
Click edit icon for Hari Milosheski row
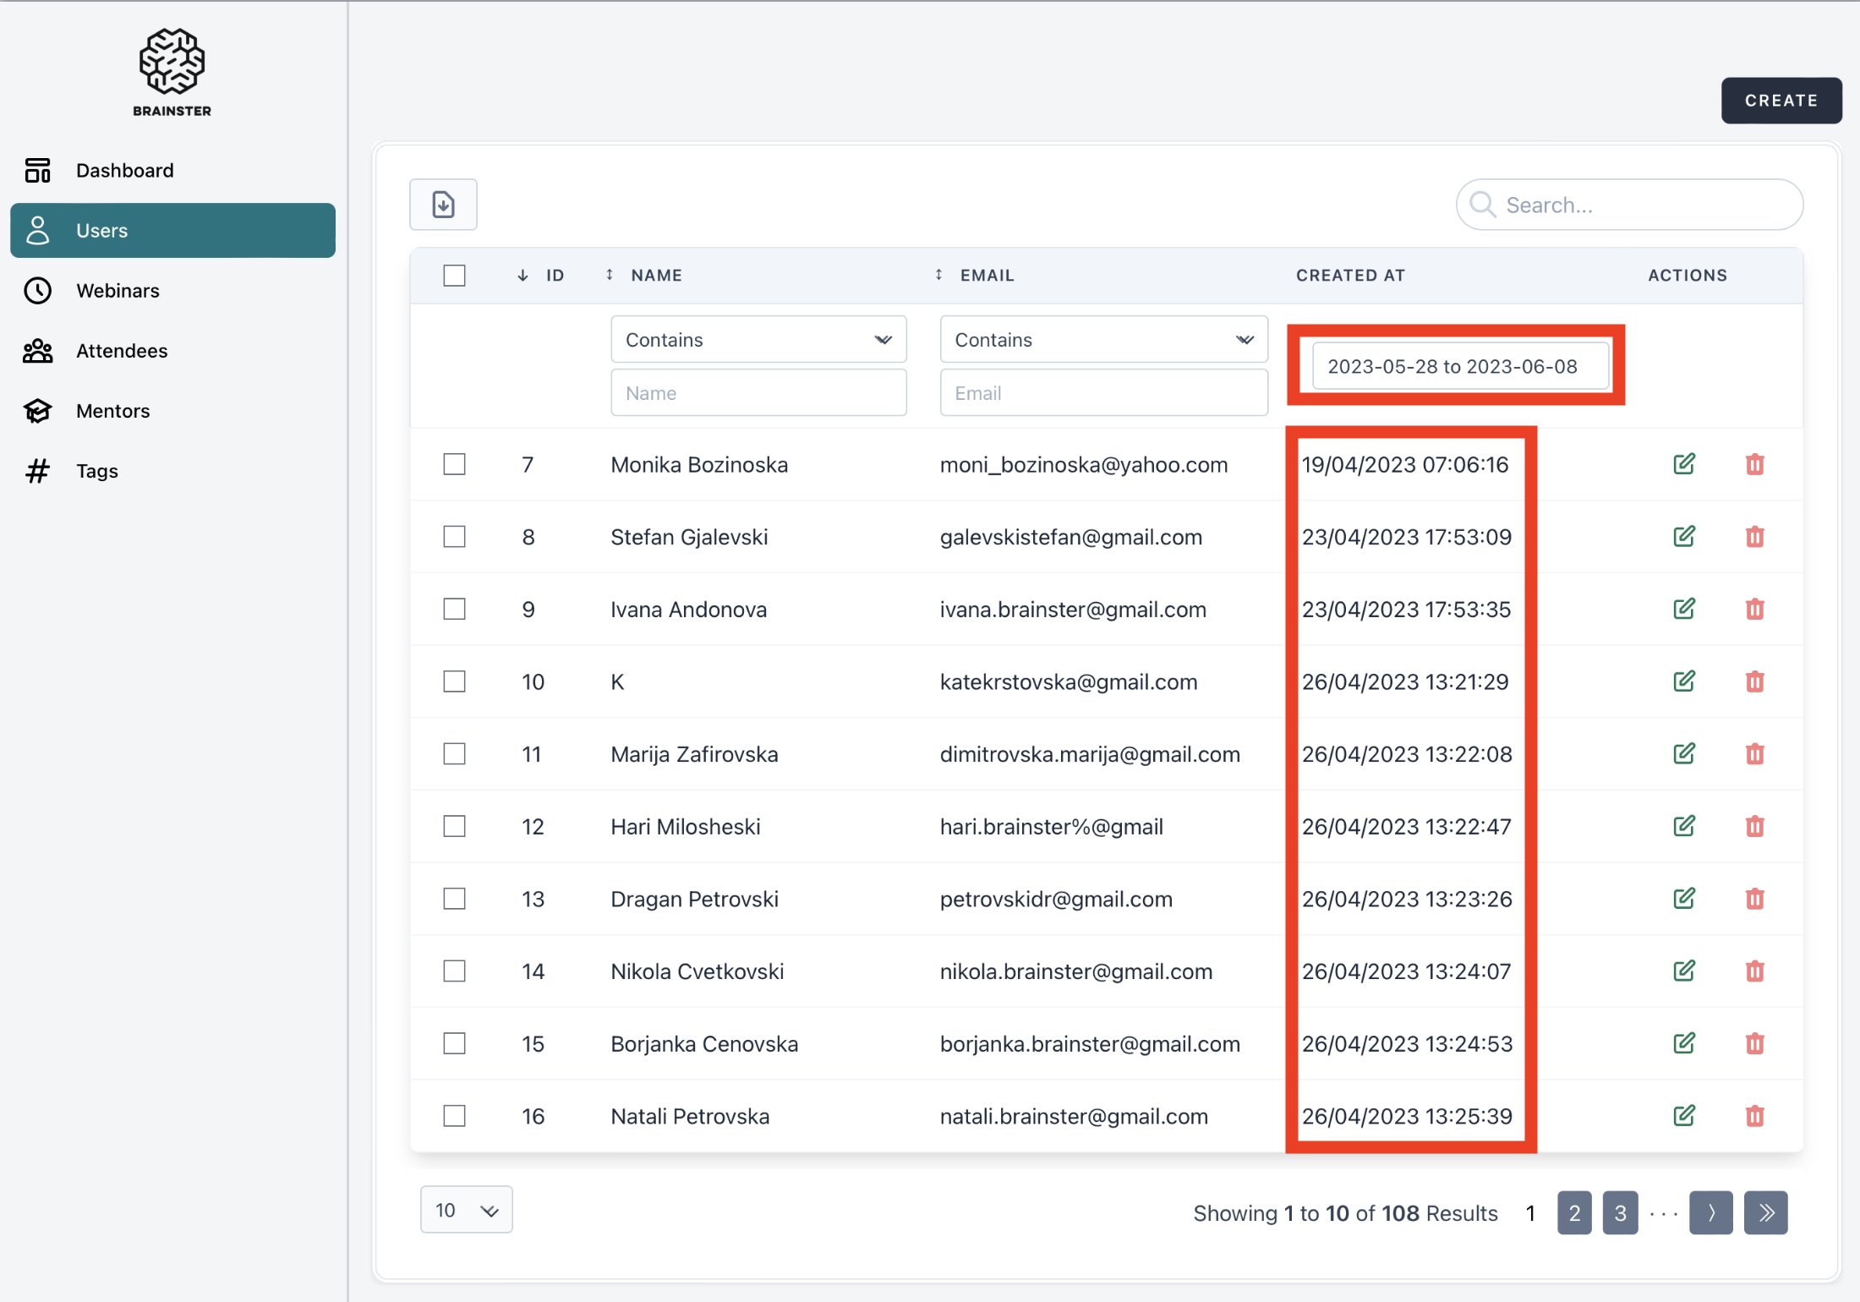[x=1683, y=826]
